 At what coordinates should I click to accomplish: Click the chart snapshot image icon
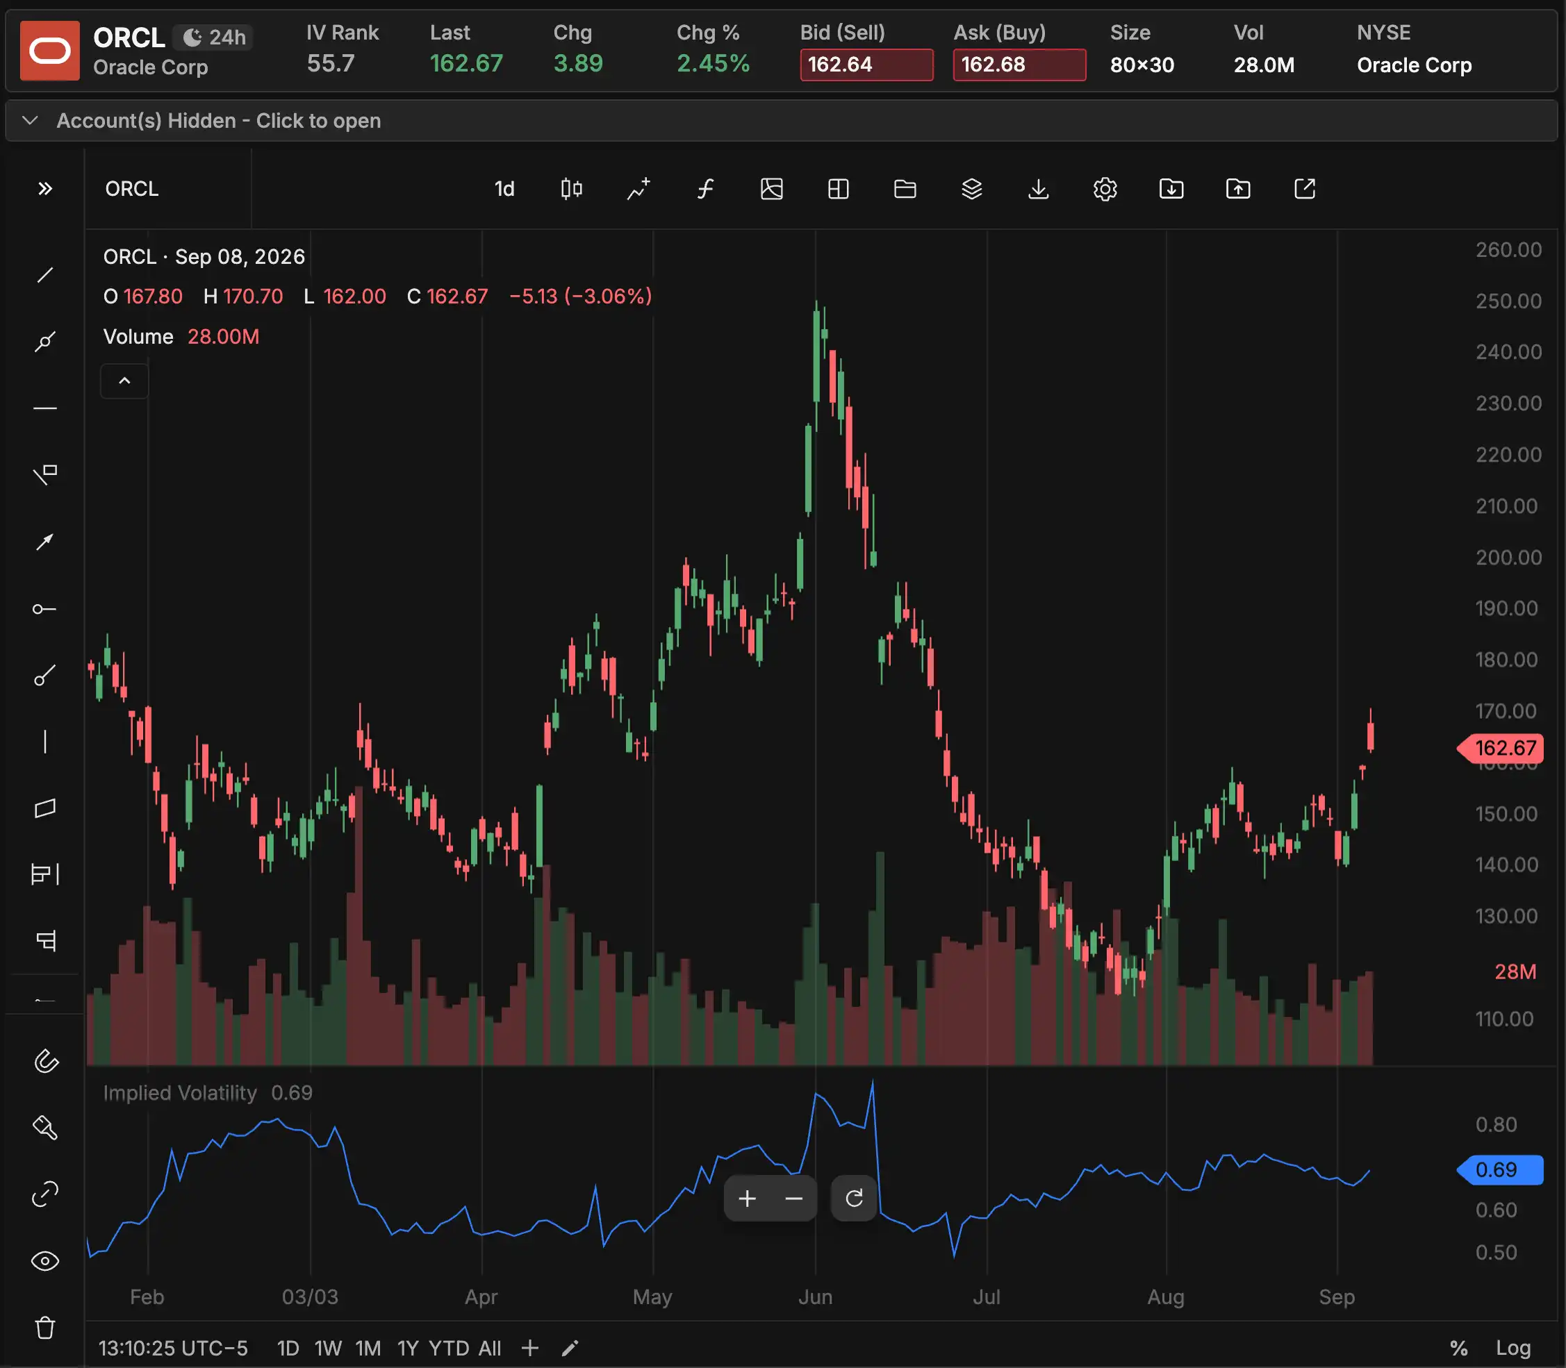click(x=772, y=189)
